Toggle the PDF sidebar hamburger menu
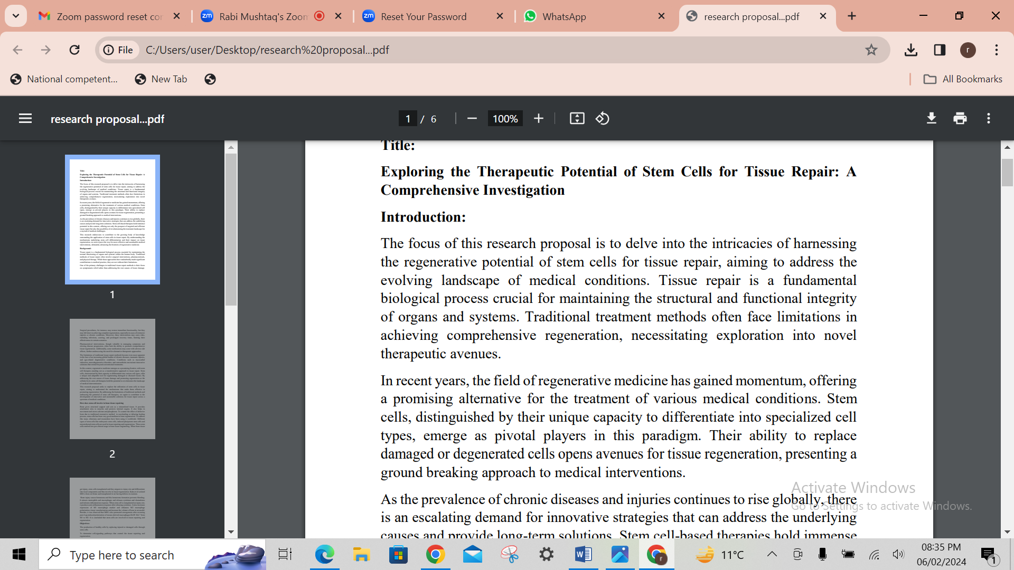Screen dimensions: 1014x570 pos(25,119)
